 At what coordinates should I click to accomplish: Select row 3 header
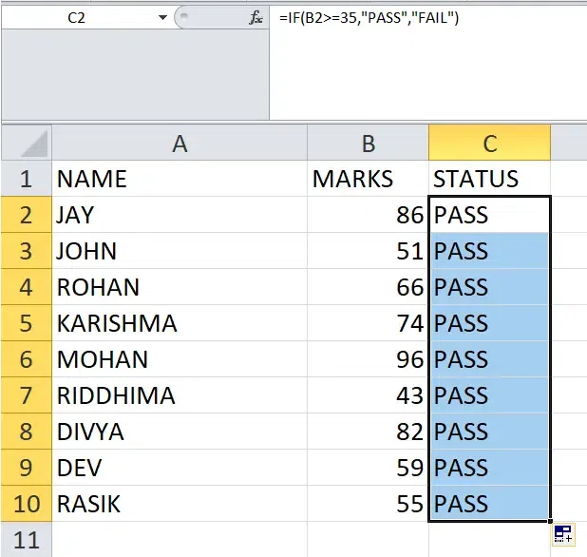coord(27,251)
